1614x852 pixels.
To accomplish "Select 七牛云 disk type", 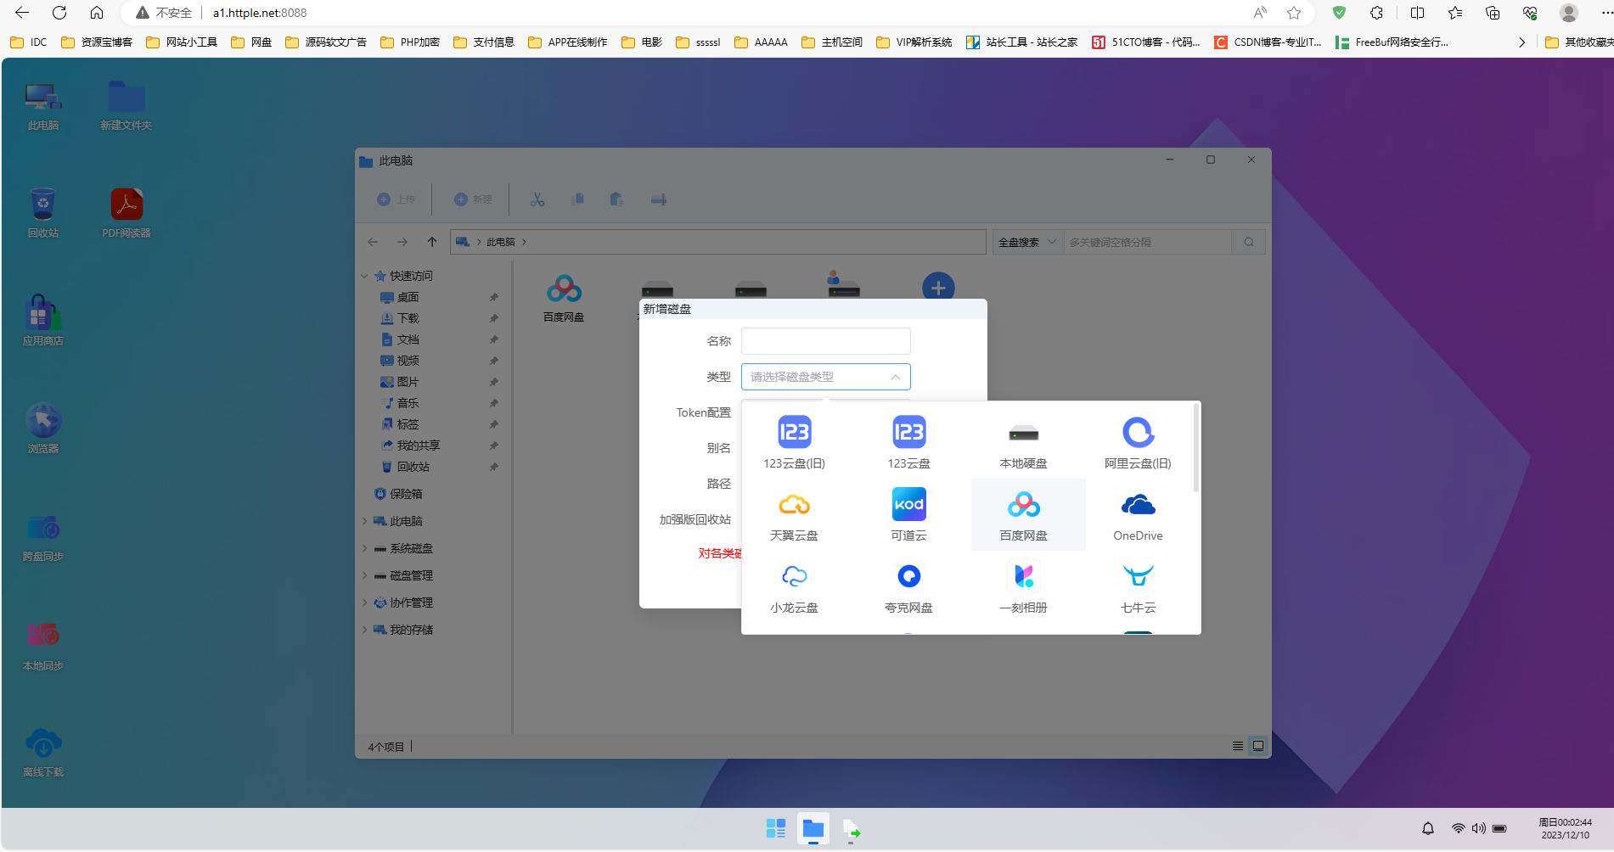I will 1138,586.
